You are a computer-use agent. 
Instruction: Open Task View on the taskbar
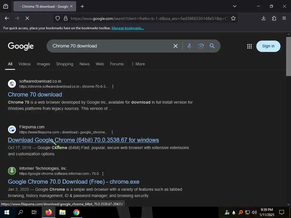[34, 212]
